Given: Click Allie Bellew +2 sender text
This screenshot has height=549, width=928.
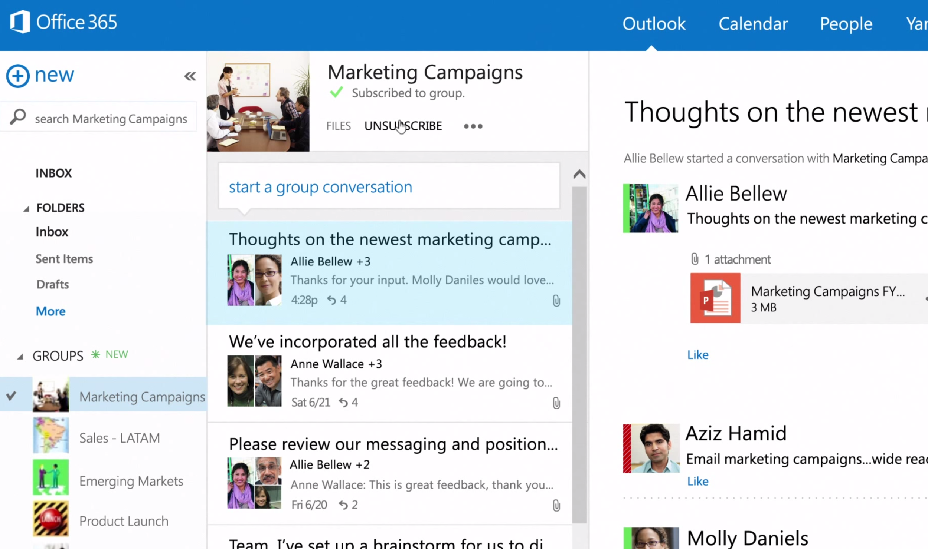Looking at the screenshot, I should 330,465.
